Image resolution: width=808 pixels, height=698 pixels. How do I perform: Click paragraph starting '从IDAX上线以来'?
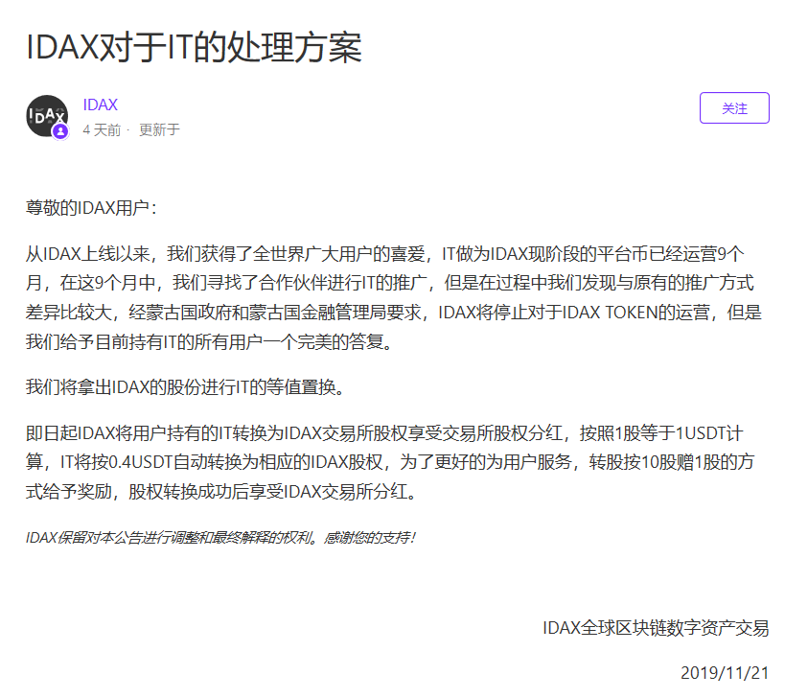pyautogui.click(x=394, y=297)
